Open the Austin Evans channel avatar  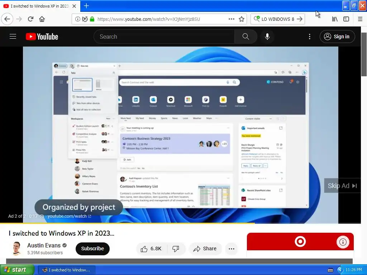pyautogui.click(x=16, y=249)
